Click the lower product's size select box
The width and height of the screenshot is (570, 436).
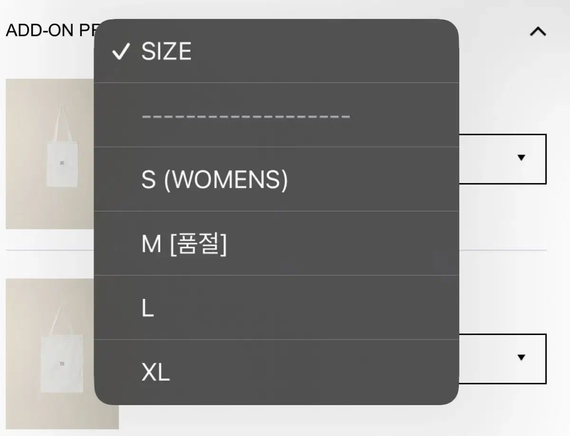pyautogui.click(x=499, y=359)
